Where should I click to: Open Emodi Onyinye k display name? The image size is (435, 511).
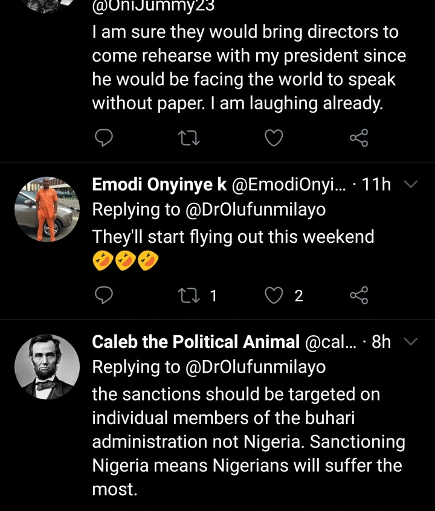pos(159,185)
